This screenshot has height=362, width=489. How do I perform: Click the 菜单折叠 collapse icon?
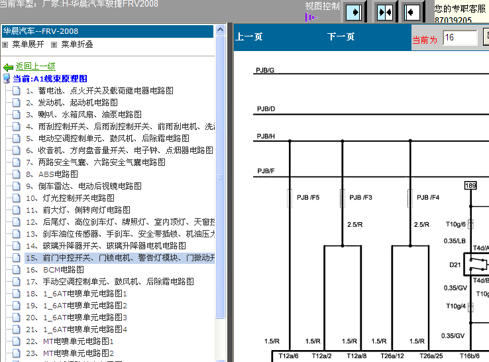54,44
